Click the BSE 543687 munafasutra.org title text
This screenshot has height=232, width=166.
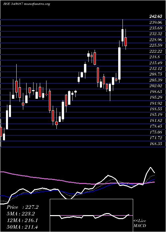tap(27, 4)
